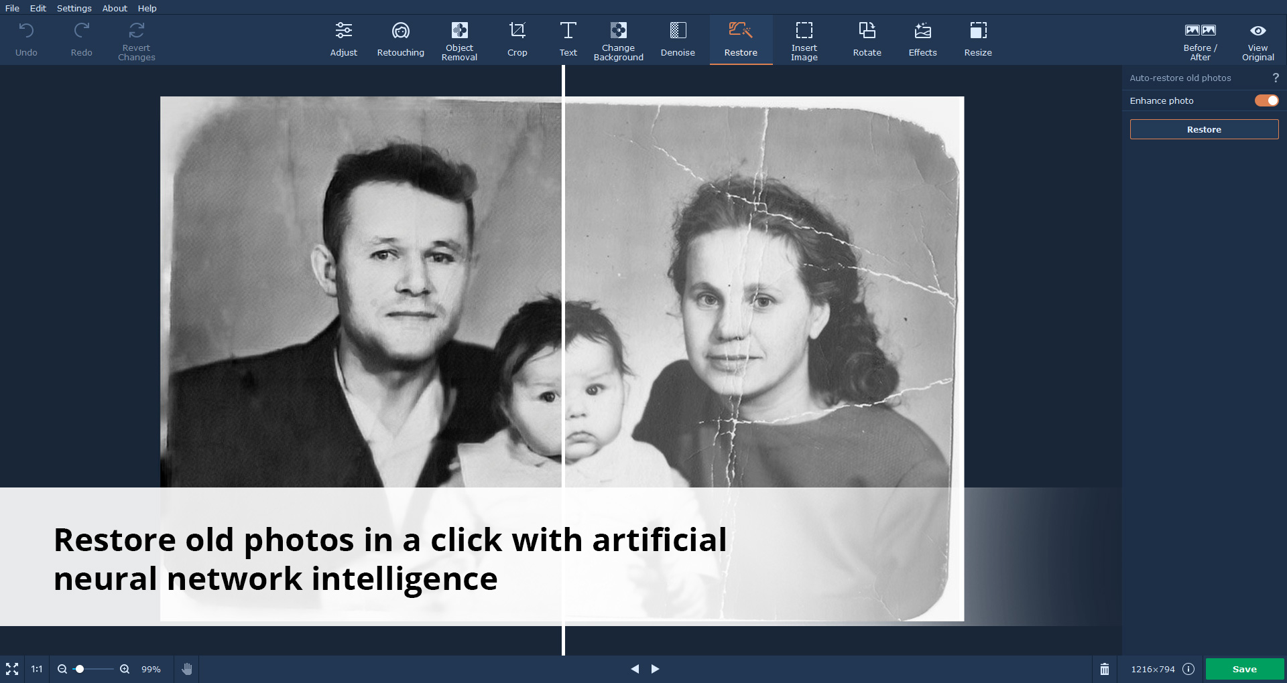Image resolution: width=1287 pixels, height=683 pixels.
Task: Click the green Save button
Action: [1244, 669]
